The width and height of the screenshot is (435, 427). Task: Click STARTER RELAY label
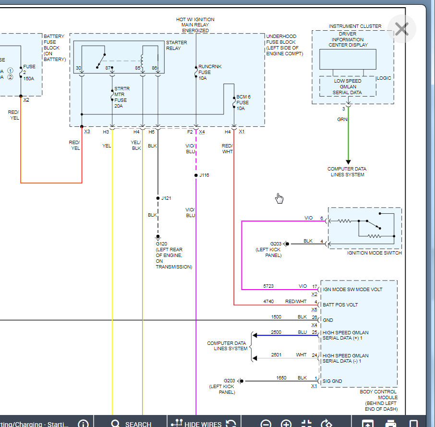176,45
